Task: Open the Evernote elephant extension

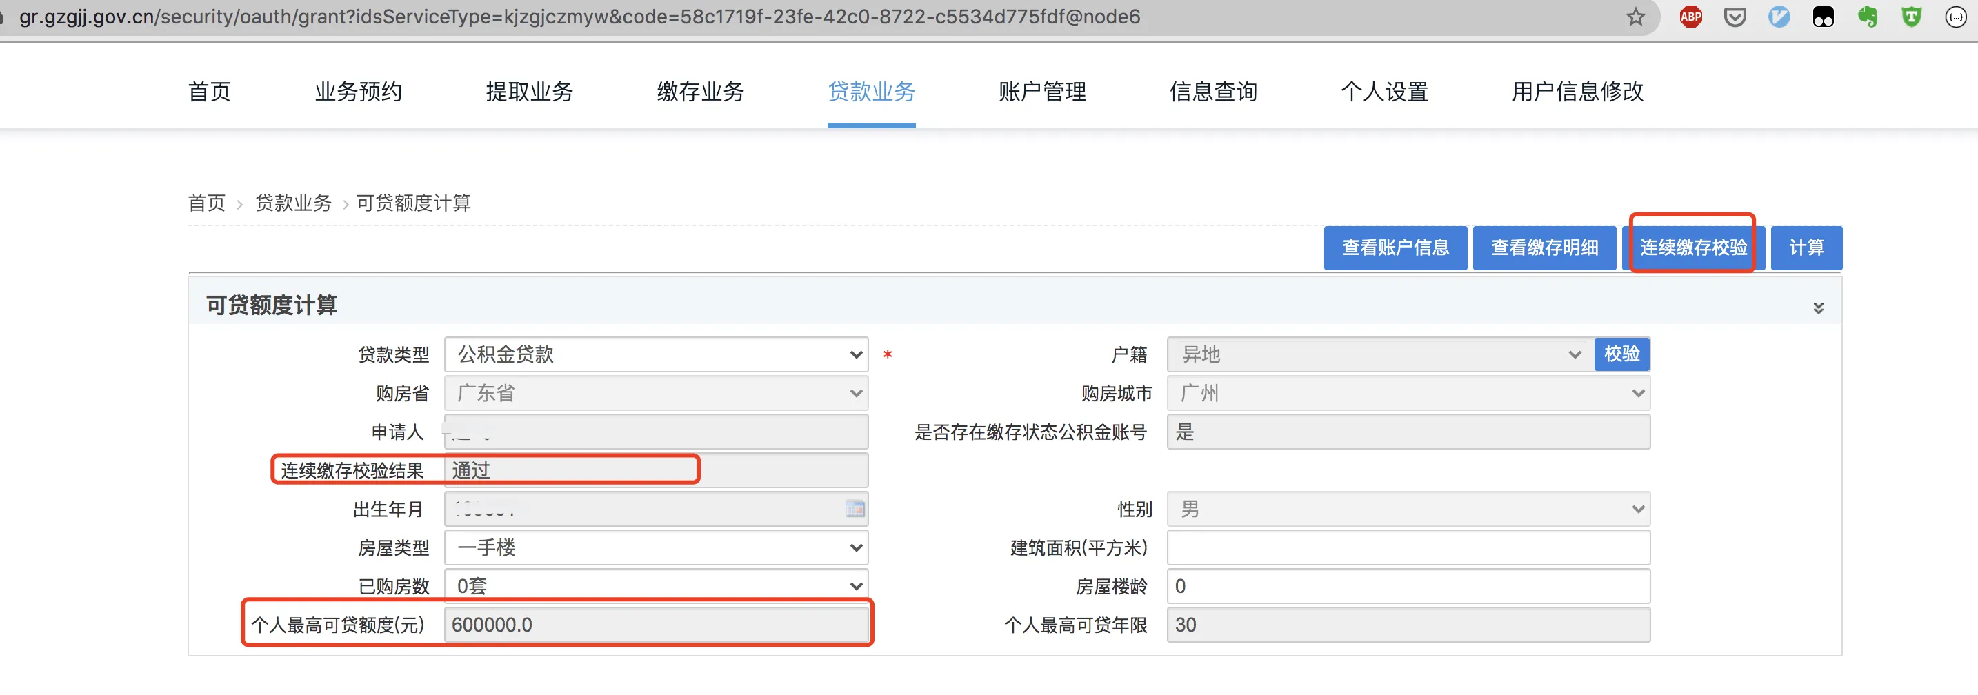Action: [x=1868, y=16]
